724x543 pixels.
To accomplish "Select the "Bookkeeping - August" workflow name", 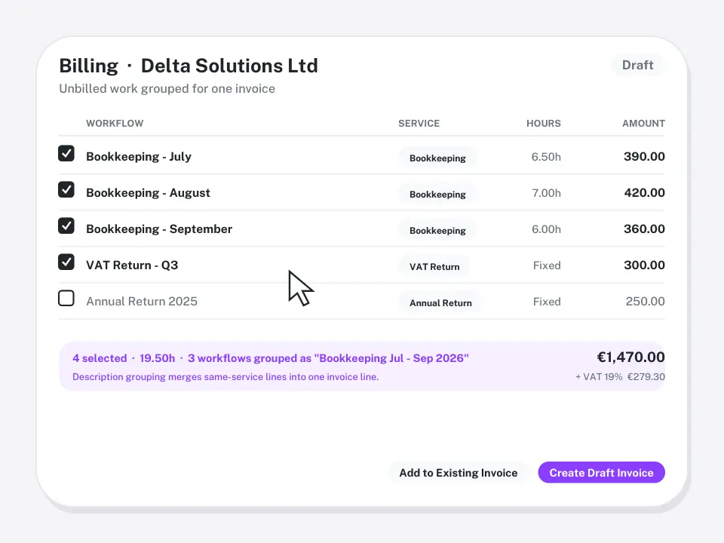I will point(148,192).
